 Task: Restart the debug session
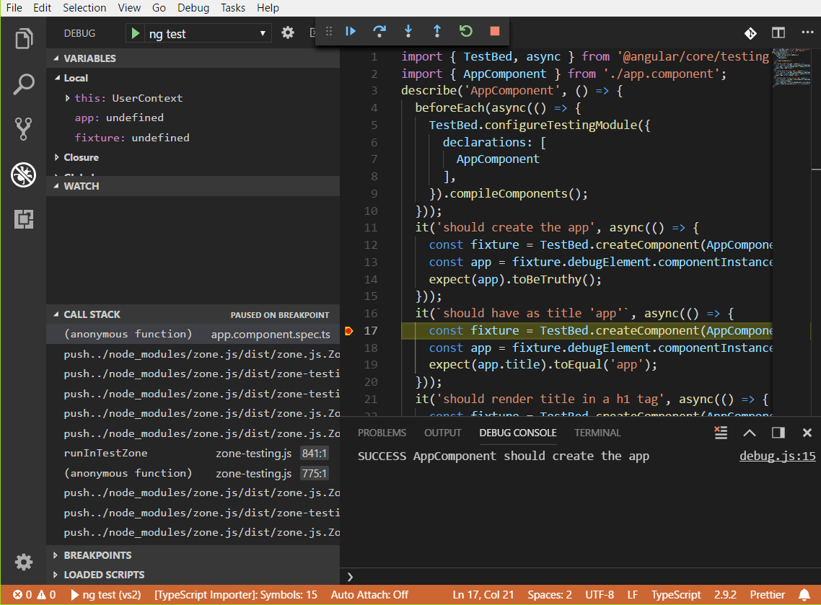[x=465, y=31]
